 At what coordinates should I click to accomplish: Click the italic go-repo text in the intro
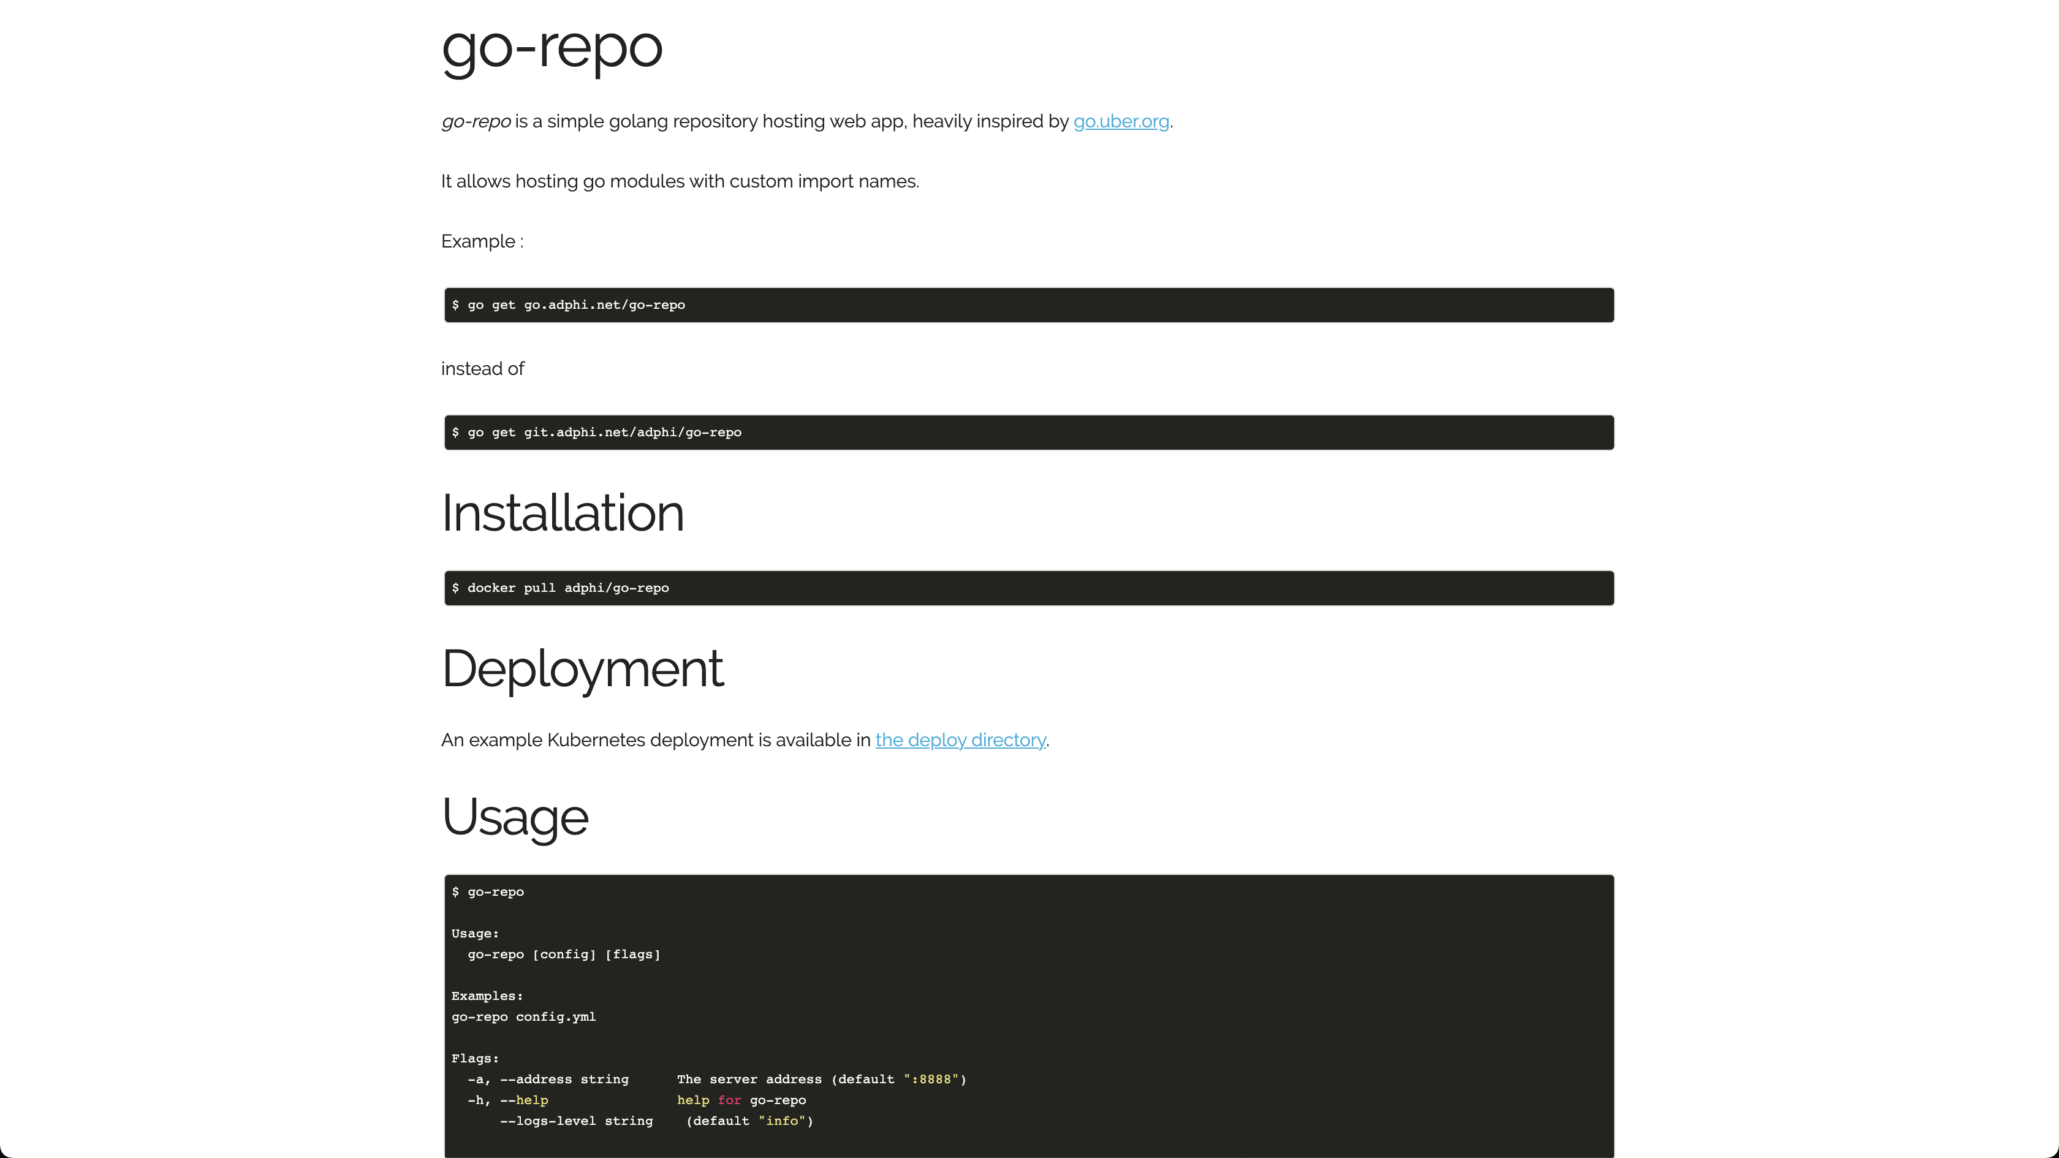476,121
